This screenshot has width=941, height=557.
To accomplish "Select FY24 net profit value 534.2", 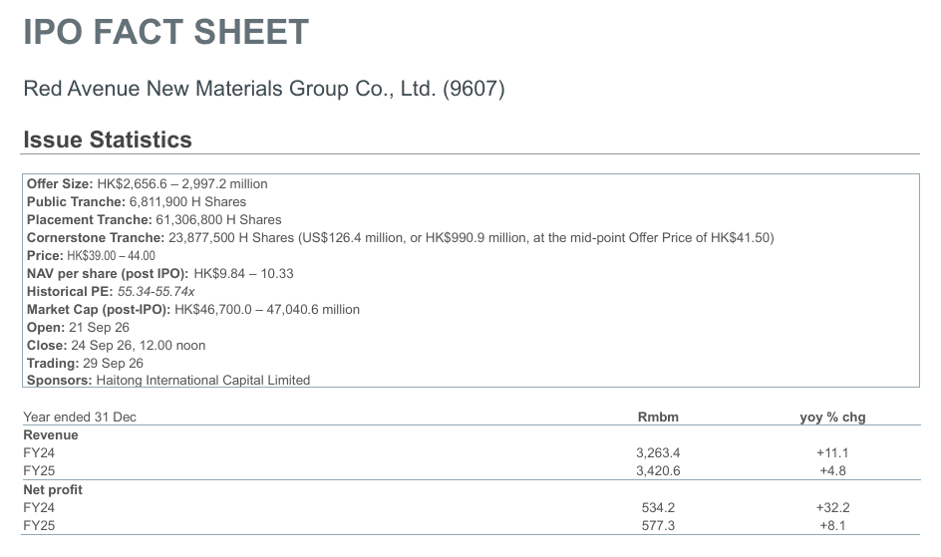I will [658, 508].
